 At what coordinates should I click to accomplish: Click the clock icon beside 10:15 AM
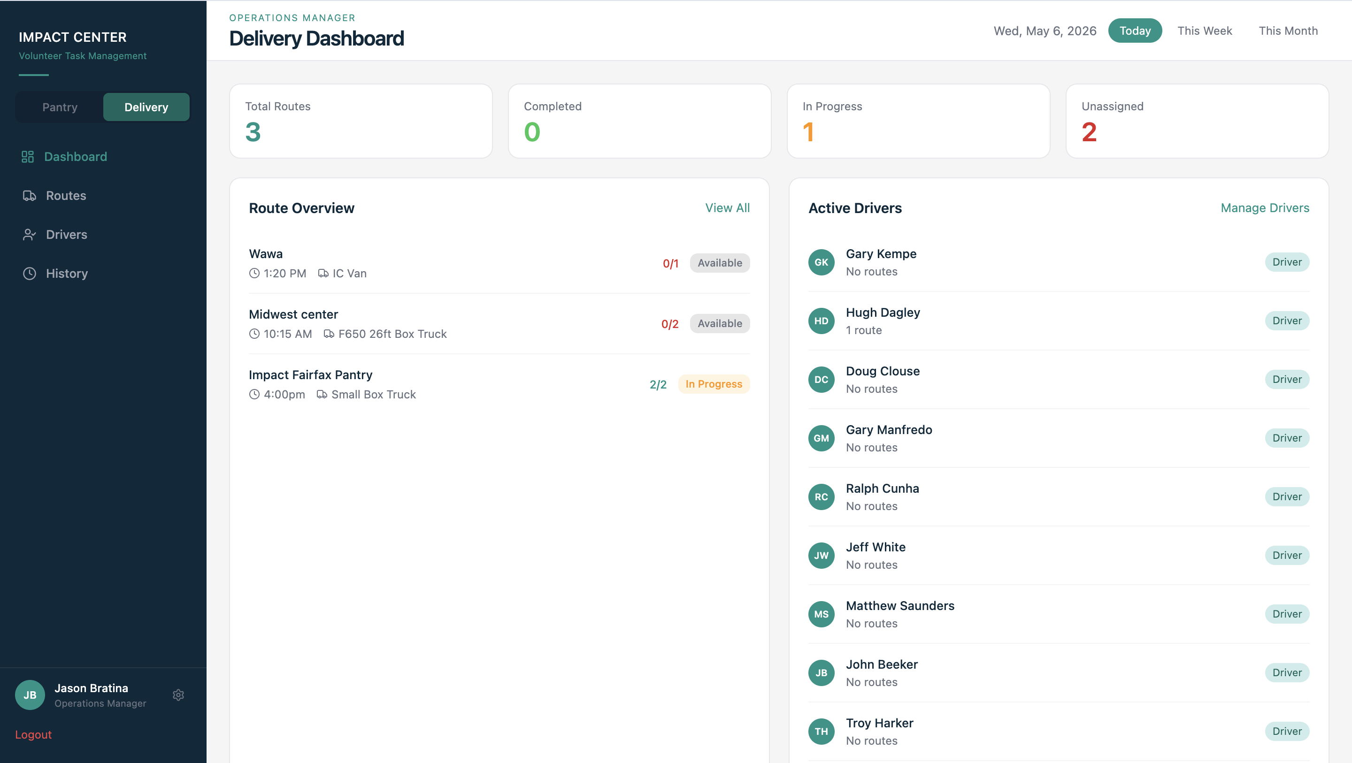click(254, 334)
